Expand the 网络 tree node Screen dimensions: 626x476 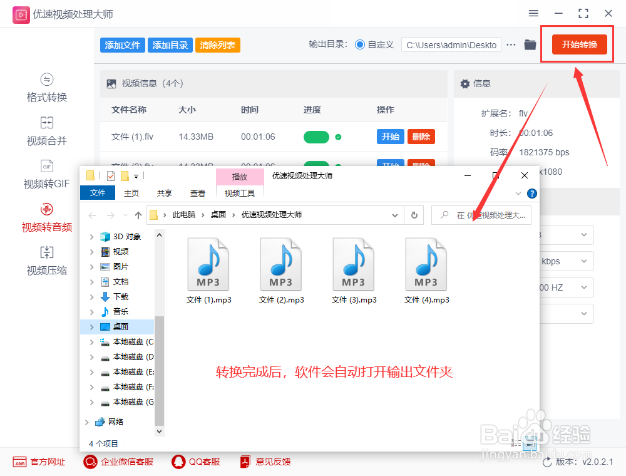point(86,422)
